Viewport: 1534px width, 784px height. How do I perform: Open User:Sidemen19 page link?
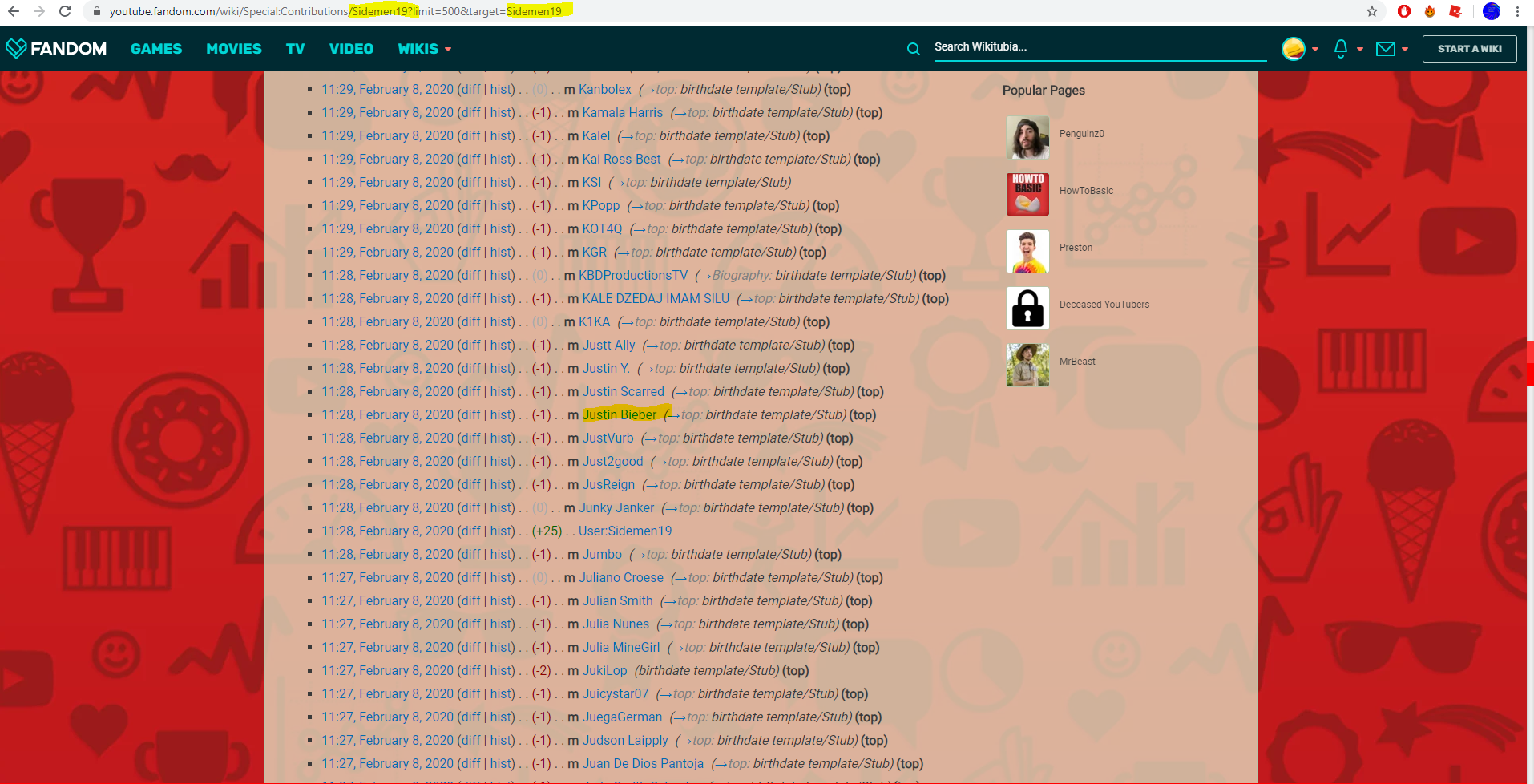625,531
